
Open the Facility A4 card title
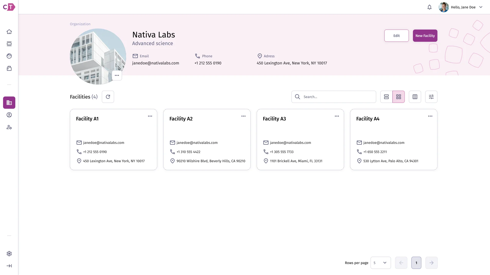click(368, 119)
